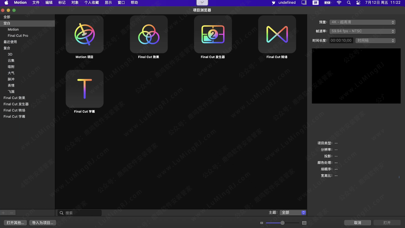Screen dimensions: 405x228
Task: Select the Final Cut 效果 icon
Action: click(148, 34)
